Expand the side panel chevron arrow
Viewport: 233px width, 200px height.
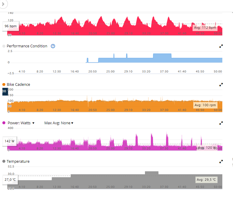click(3, 4)
